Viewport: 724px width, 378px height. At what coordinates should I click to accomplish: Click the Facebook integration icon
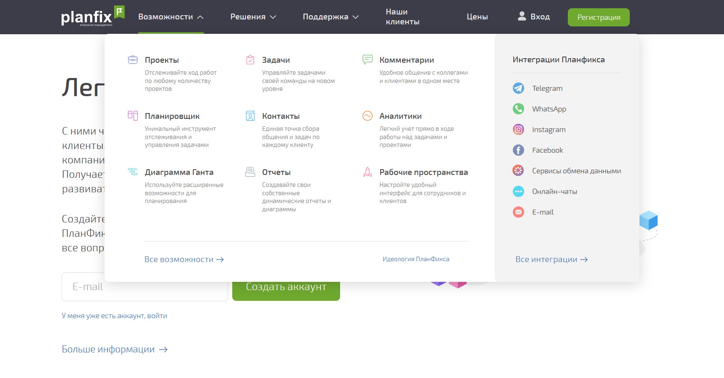[518, 150]
